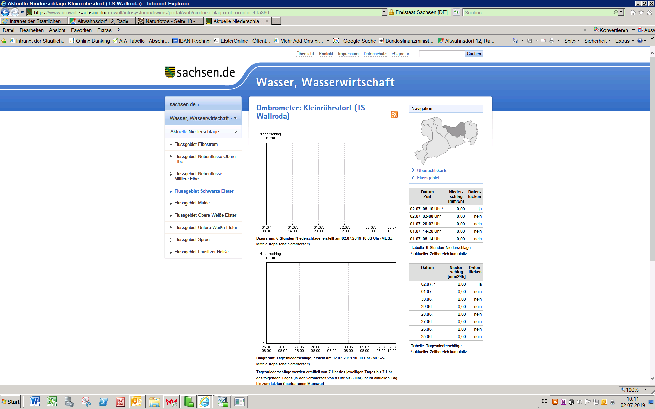Open the browser settings gear icon
655x409 pixels.
650,13
